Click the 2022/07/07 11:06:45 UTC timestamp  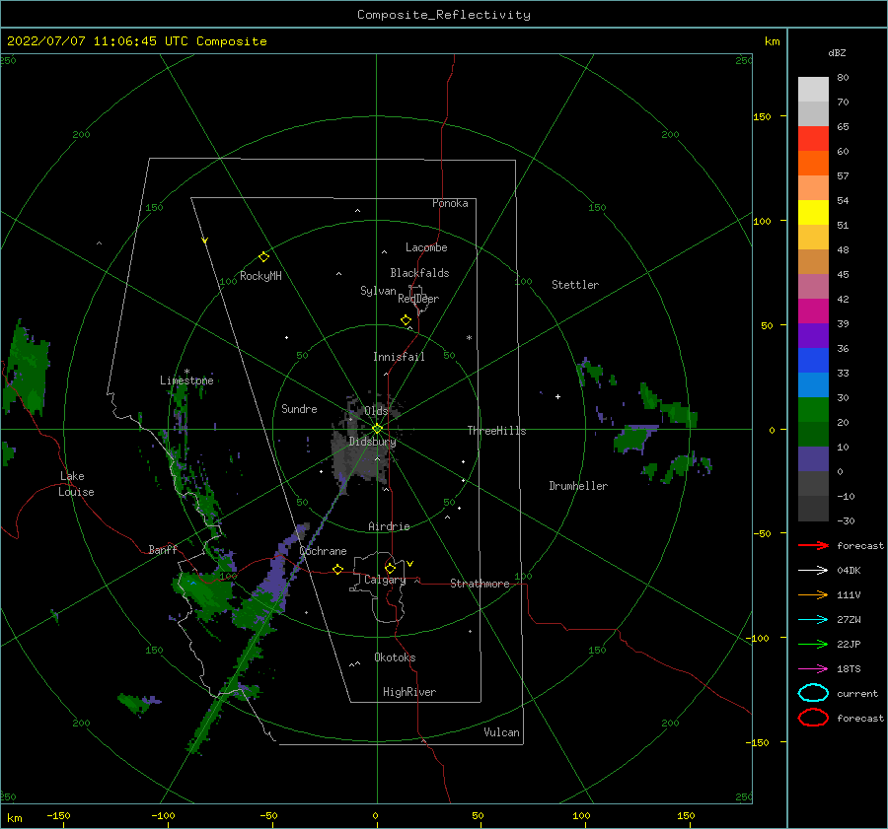(136, 41)
